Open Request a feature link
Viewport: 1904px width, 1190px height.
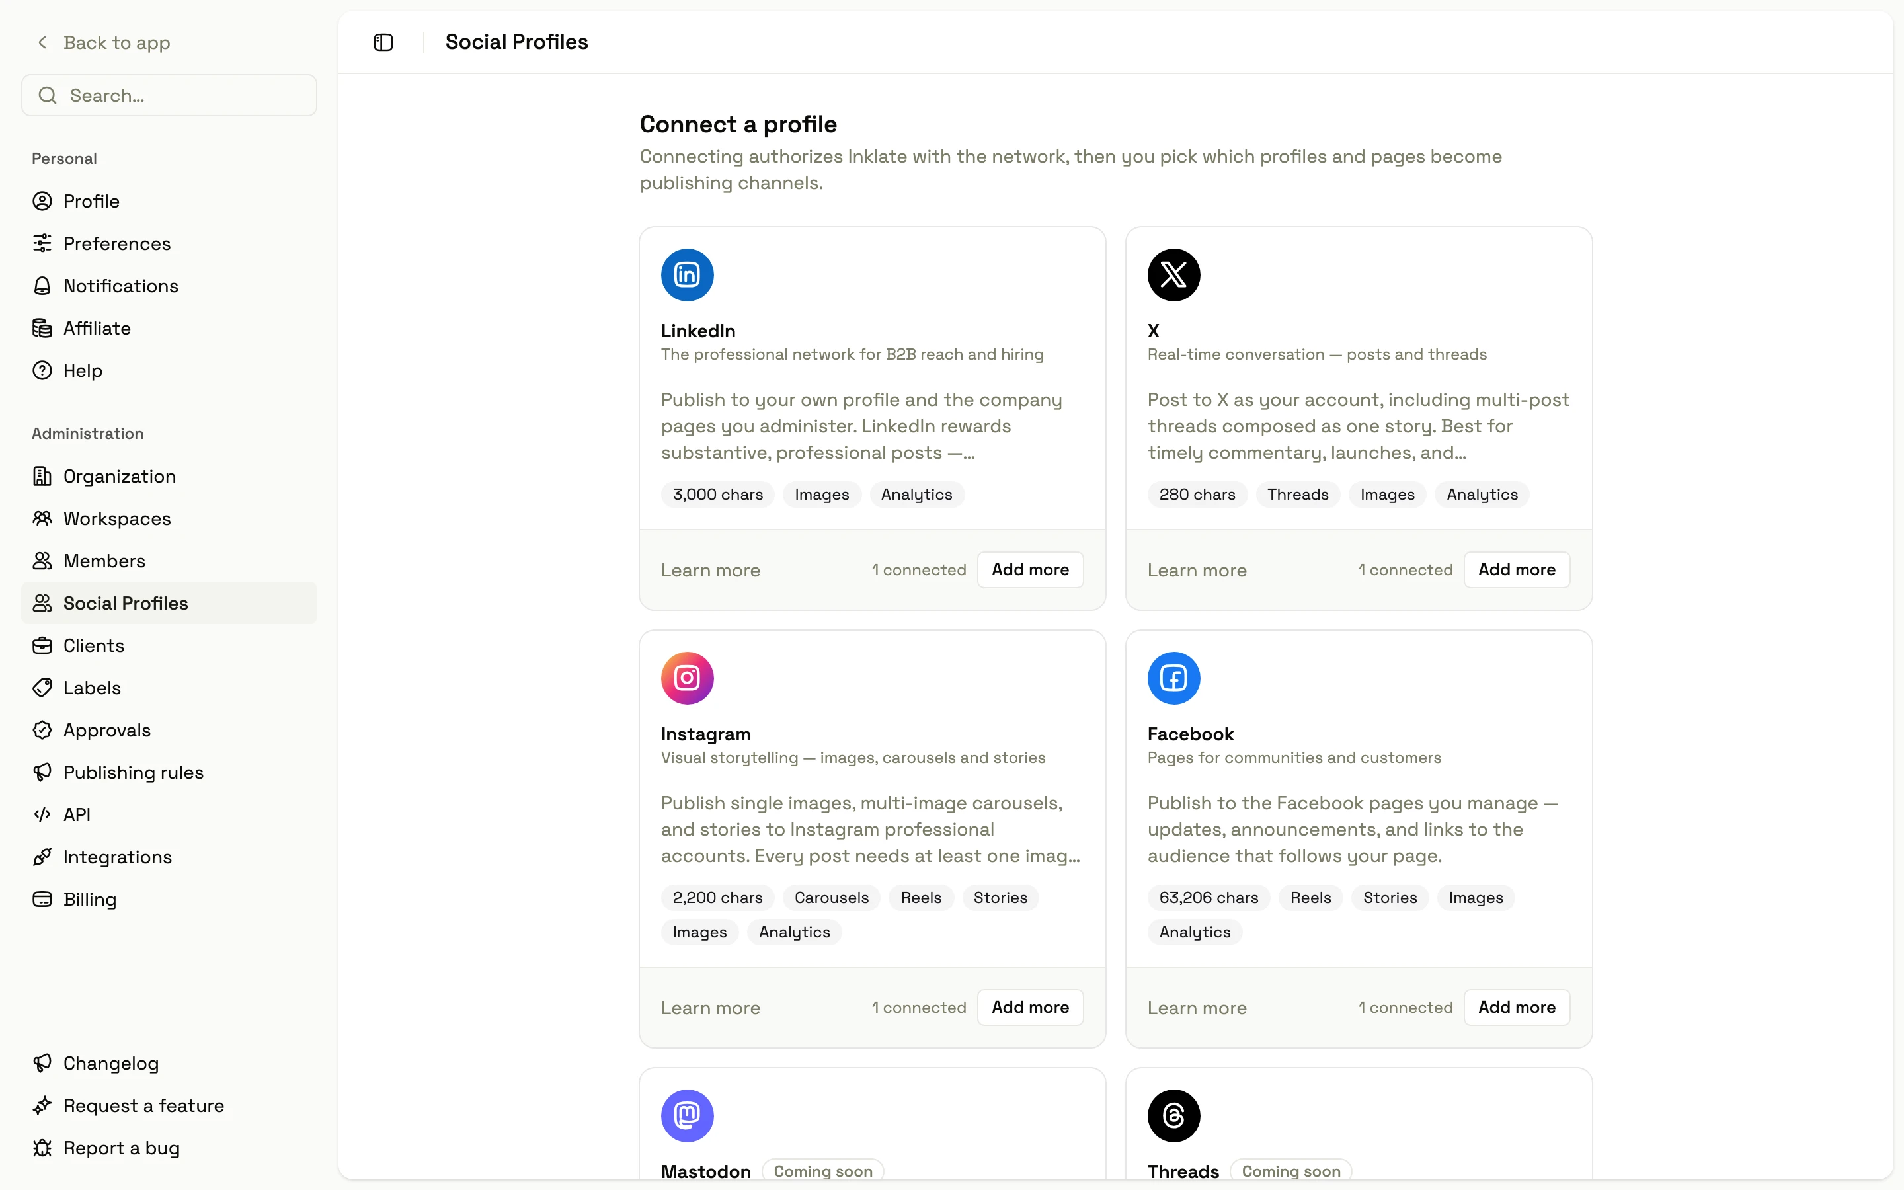click(x=169, y=1106)
